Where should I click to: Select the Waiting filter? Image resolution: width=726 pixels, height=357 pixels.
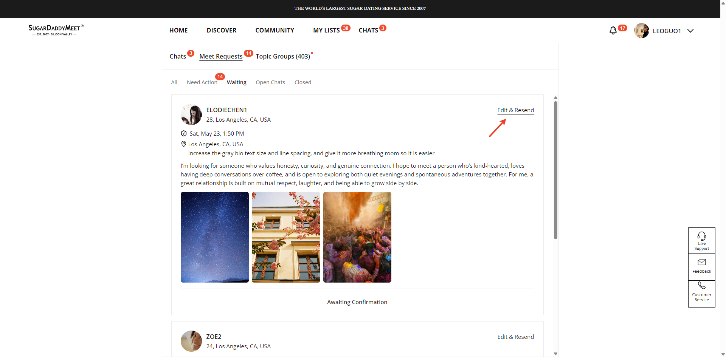click(237, 82)
